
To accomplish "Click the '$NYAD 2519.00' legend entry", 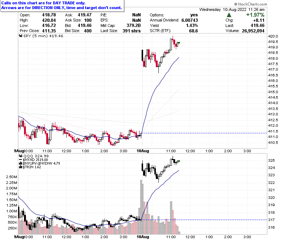I will coord(35,160).
